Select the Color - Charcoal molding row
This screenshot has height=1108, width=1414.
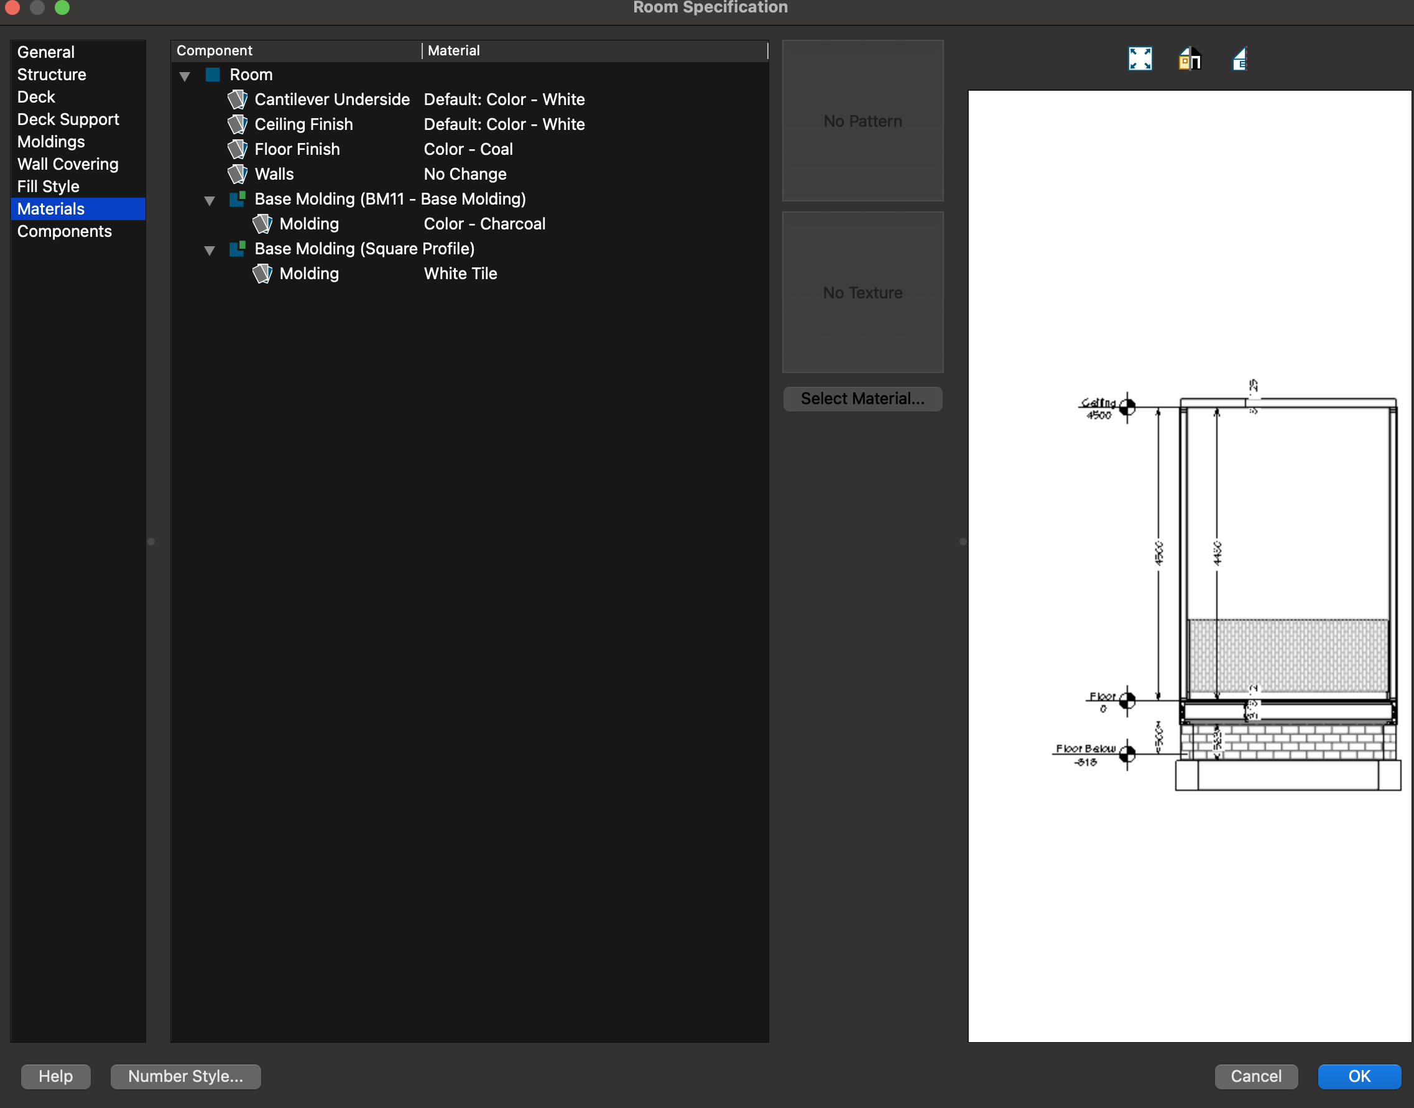pos(484,224)
